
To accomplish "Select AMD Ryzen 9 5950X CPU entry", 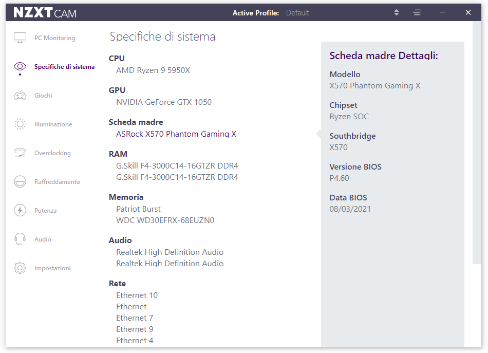I will 153,70.
